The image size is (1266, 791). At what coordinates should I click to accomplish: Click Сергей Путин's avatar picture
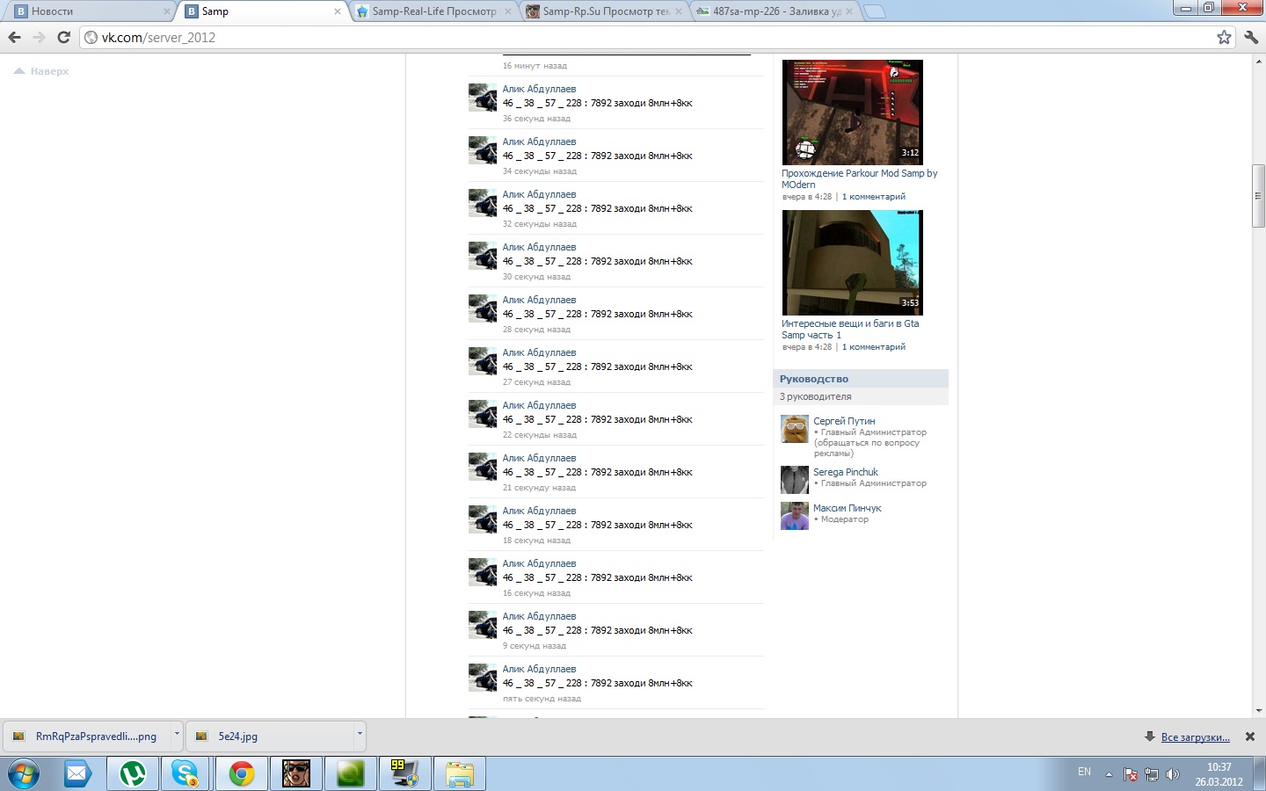point(795,429)
